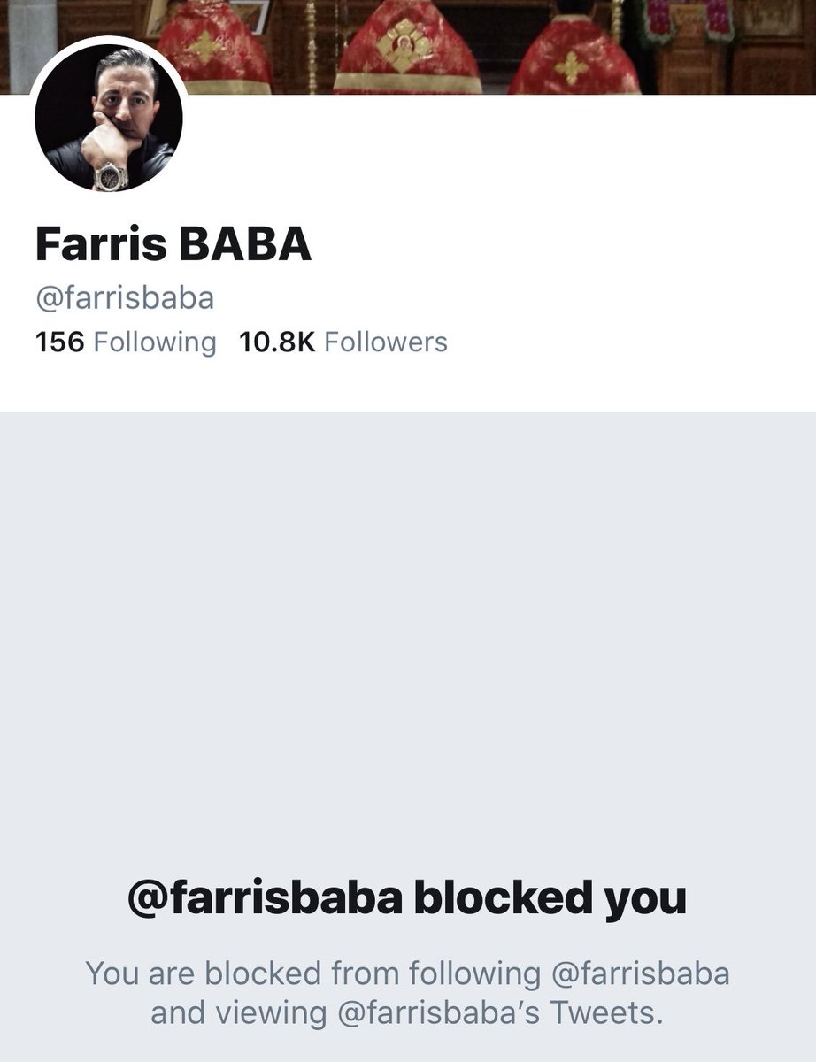Image resolution: width=816 pixels, height=1062 pixels.
Task: Open the 156 Following list
Action: (x=126, y=342)
